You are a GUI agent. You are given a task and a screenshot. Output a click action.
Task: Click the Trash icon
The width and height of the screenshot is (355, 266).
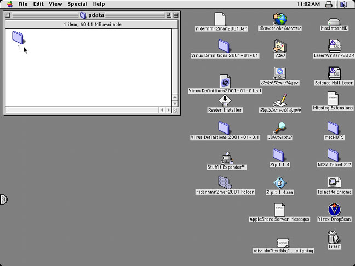(x=334, y=237)
